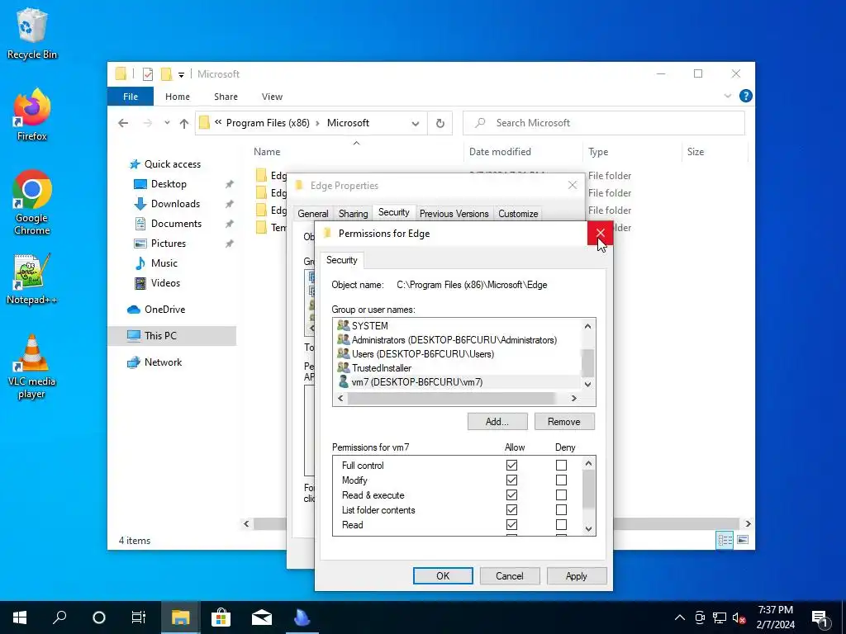Screen dimensions: 846x634
Task: Launch VLC media player shortcut
Action: coord(32,367)
